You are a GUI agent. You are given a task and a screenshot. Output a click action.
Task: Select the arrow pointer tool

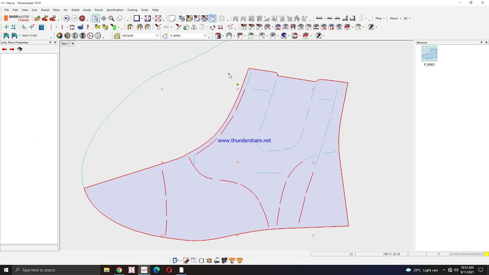point(96,18)
